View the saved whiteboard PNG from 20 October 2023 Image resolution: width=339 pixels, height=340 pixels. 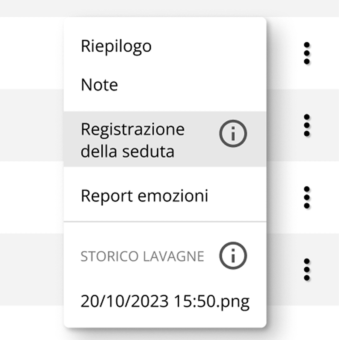(165, 301)
